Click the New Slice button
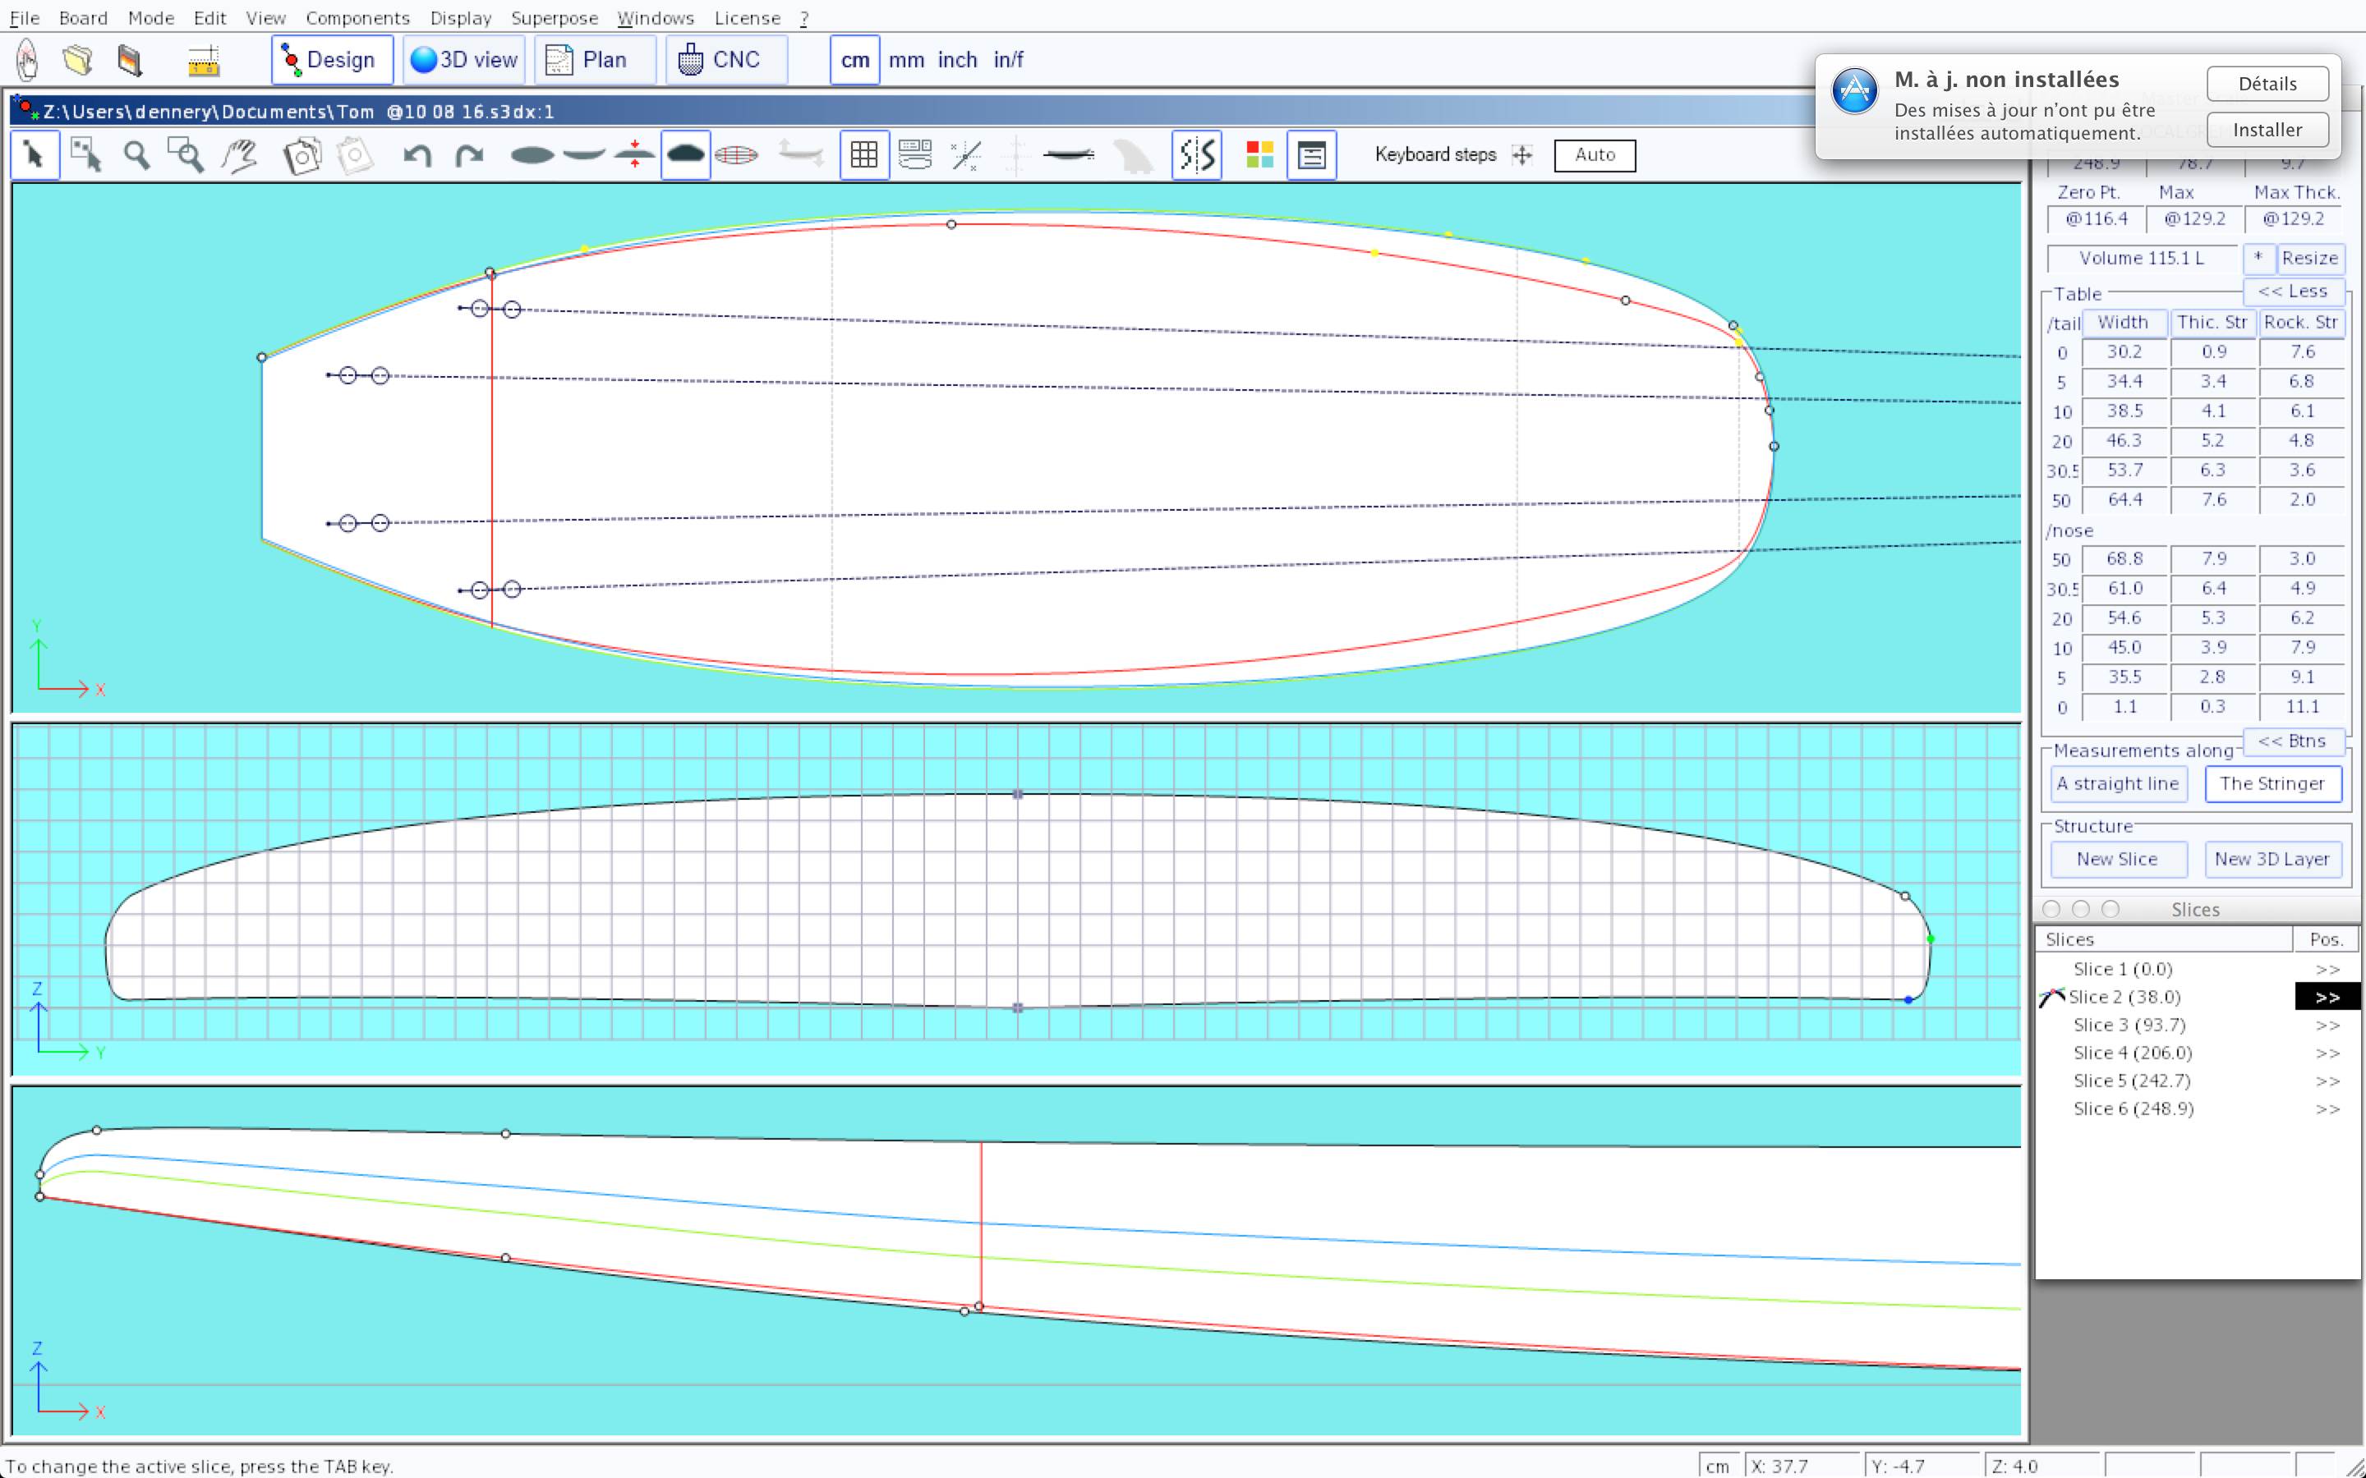This screenshot has height=1478, width=2366. coord(2115,859)
